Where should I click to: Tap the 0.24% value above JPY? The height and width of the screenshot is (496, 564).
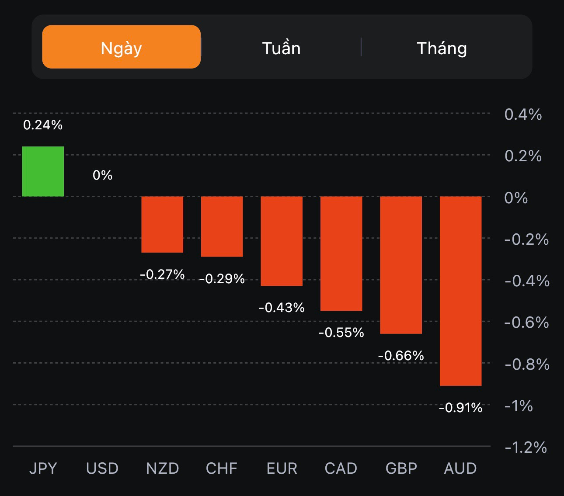pos(43,125)
